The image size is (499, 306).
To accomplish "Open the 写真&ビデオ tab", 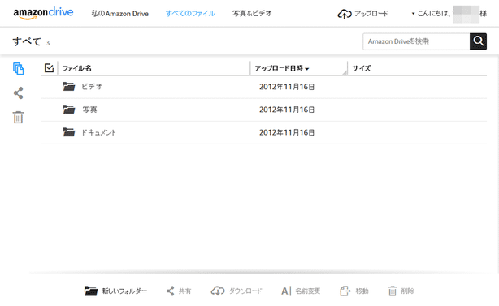I will coord(252,13).
